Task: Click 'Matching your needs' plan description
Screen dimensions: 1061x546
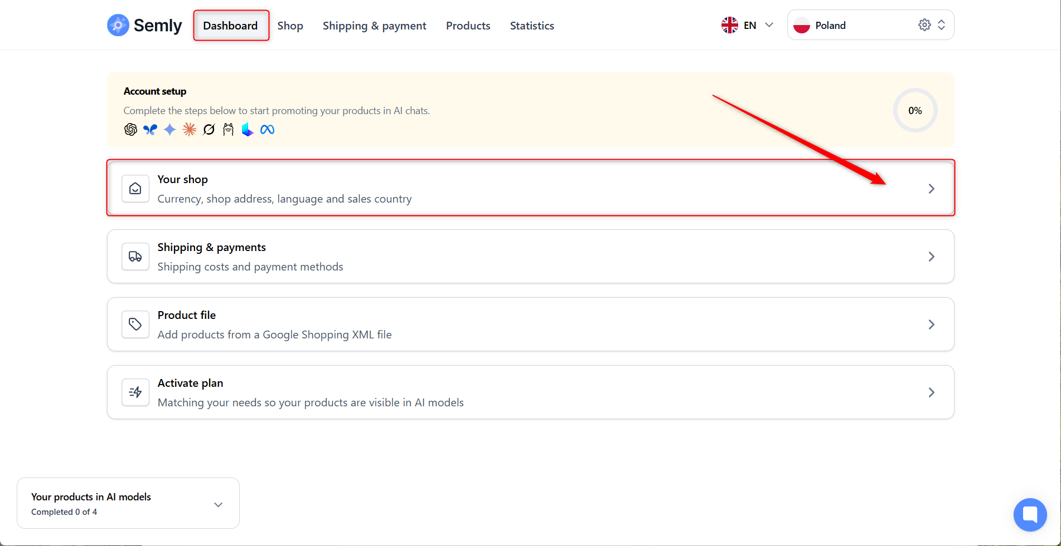Action: (311, 402)
